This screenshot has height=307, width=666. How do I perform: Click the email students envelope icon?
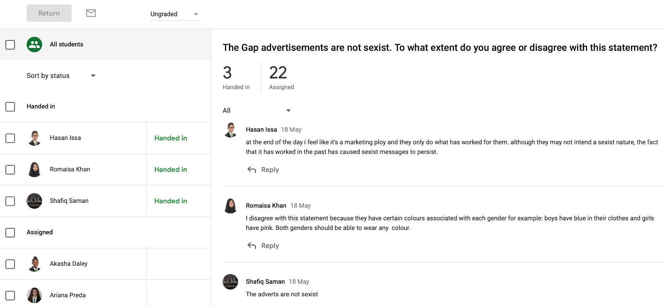[91, 13]
